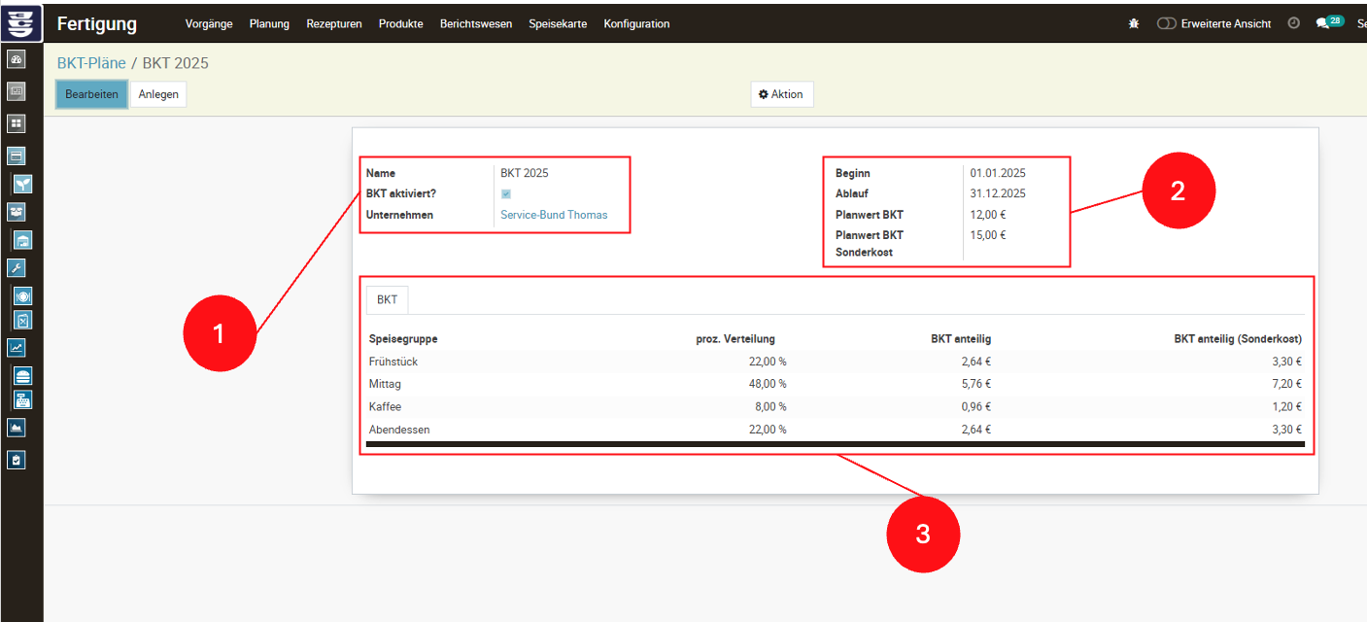This screenshot has height=622, width=1367.
Task: Open the dashboard gauge icon in sidebar
Action: coord(16,60)
